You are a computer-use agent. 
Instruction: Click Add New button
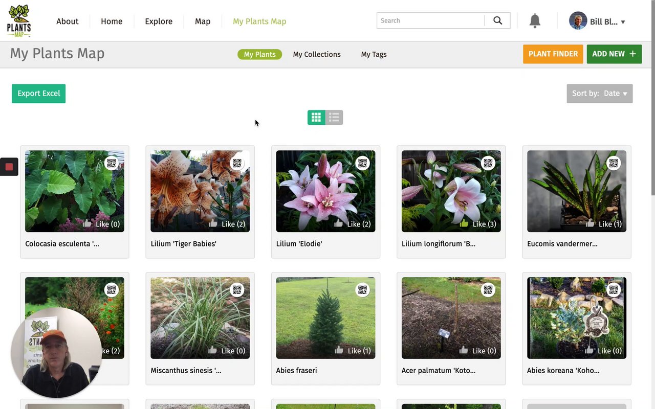point(614,54)
